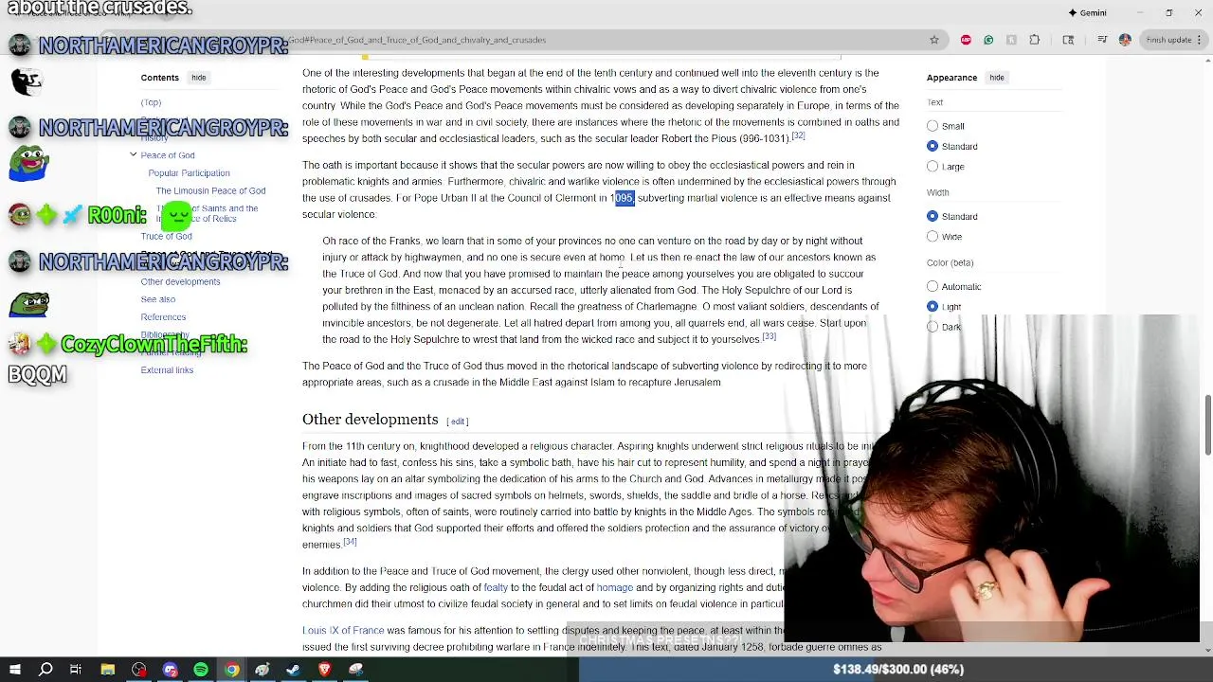Open the media controls icon in the toolbar
1213x682 pixels.
(x=1102, y=40)
